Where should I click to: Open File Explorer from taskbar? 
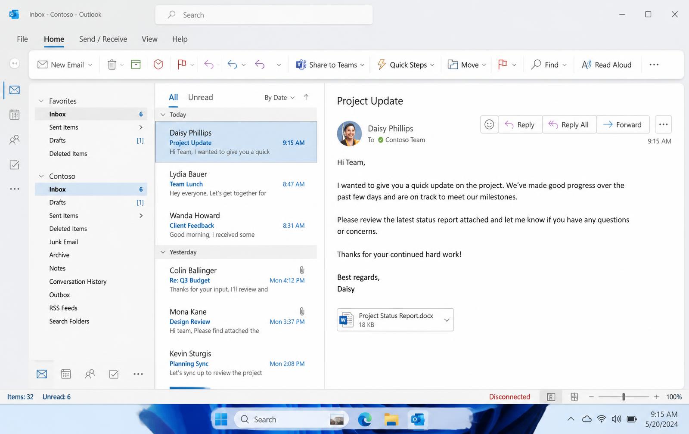coord(391,419)
